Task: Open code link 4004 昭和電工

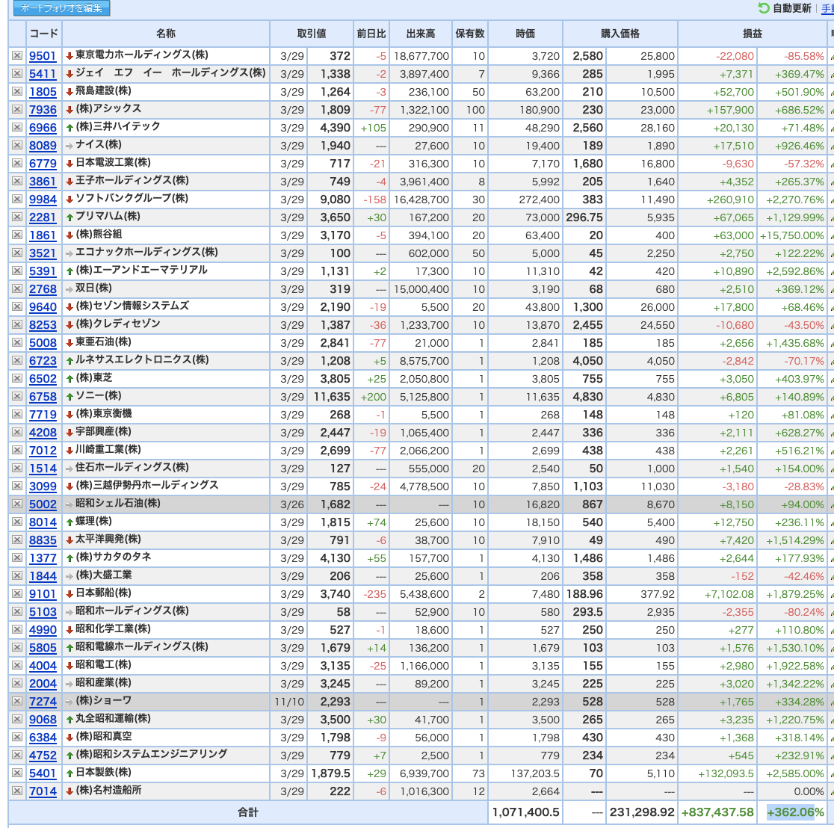Action: 43,666
